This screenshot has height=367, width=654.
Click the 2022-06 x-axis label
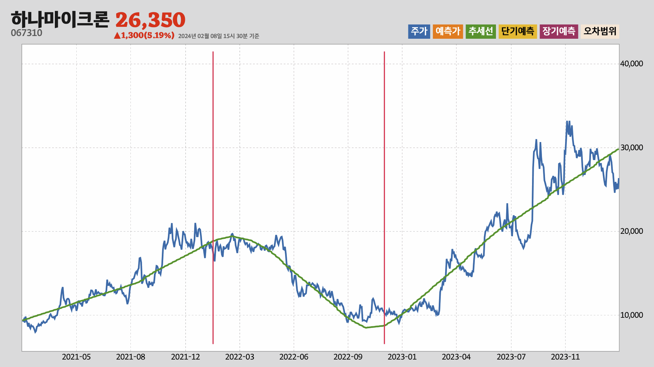tap(294, 357)
